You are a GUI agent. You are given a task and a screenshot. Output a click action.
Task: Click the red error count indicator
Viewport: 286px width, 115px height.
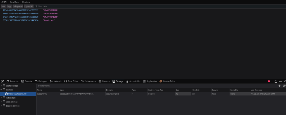[x=270, y=81]
